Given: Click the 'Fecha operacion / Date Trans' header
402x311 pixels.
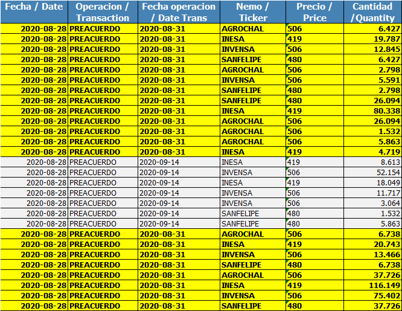Looking at the screenshot, I should pos(179,12).
